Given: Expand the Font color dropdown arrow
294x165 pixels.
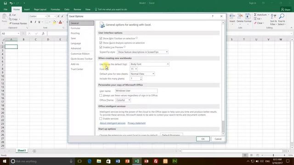Looking at the screenshot, I should 63,22.
